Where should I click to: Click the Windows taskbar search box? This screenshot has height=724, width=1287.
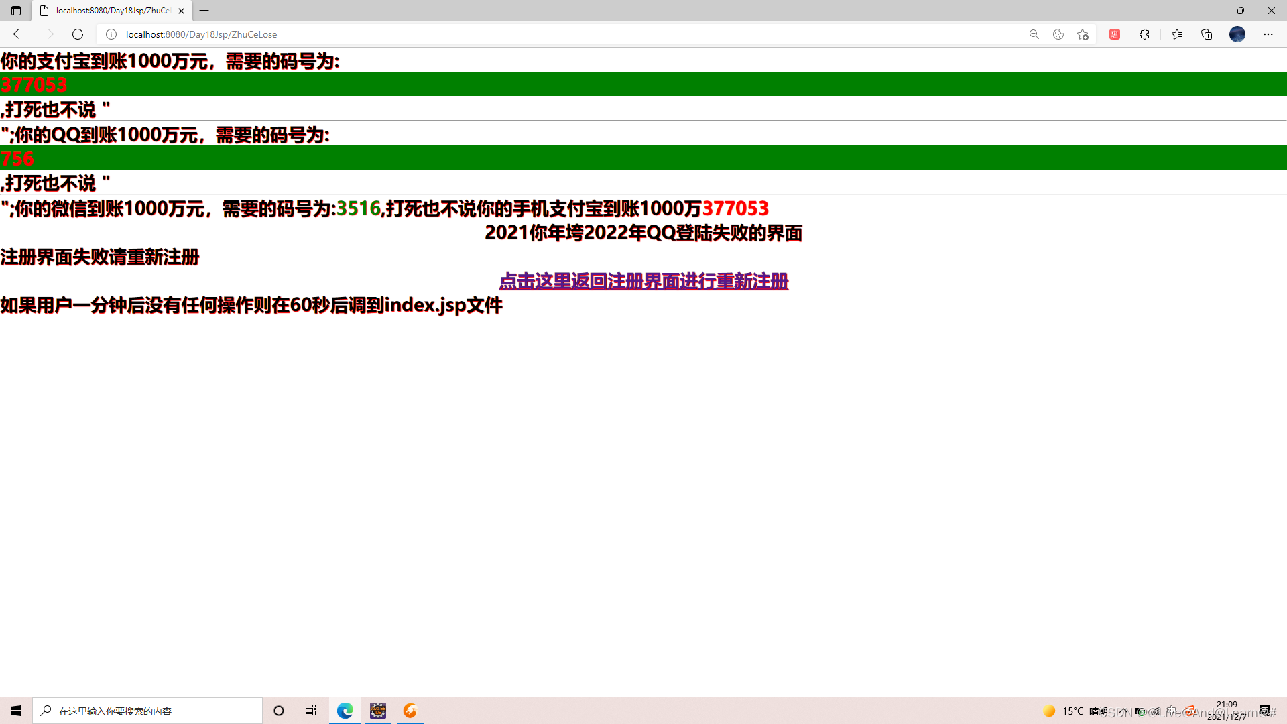147,711
